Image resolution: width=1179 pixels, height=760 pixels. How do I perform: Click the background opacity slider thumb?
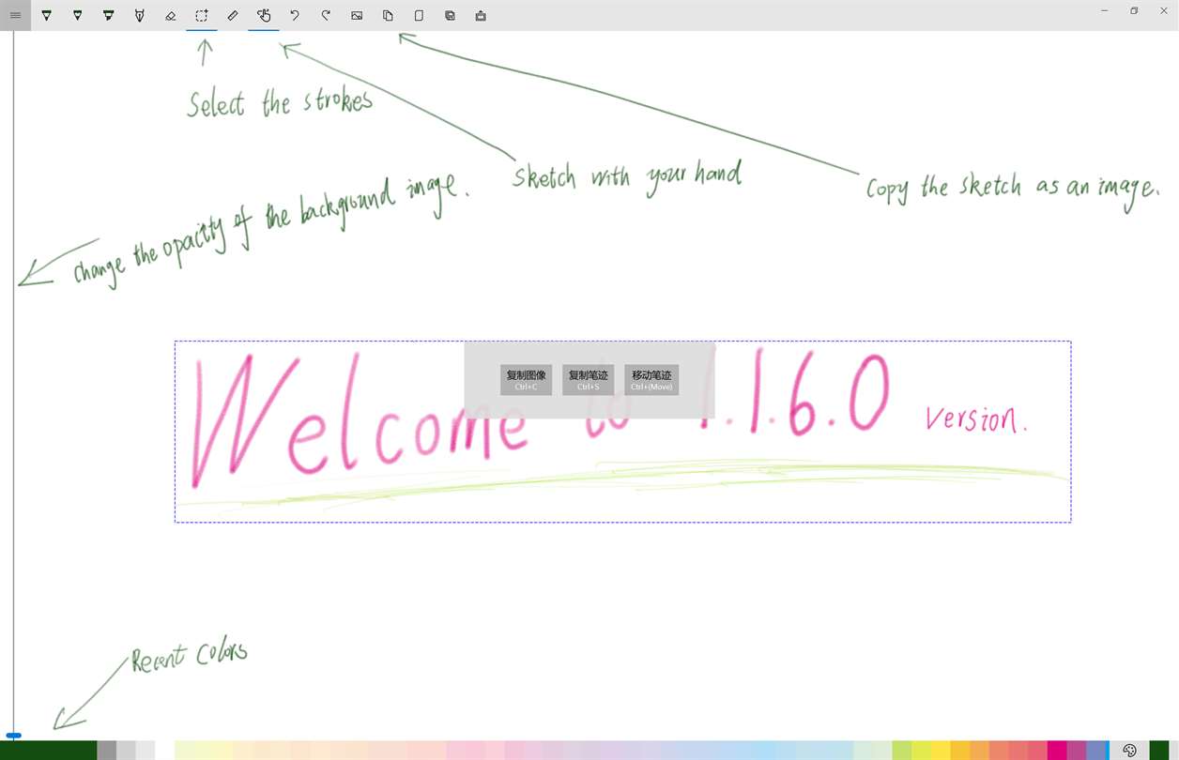coord(13,736)
